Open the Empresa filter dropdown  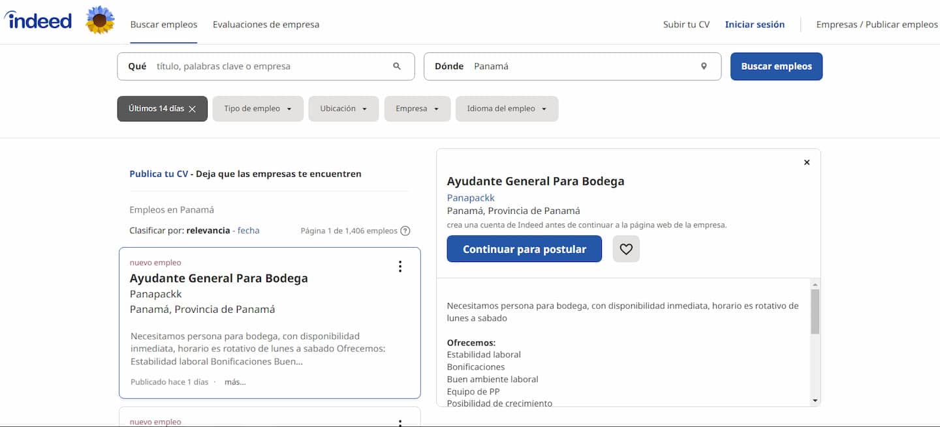coord(417,109)
